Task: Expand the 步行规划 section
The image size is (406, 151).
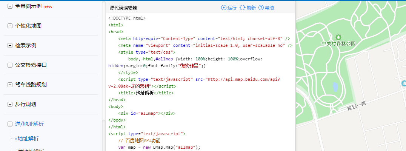Action: 10,105
